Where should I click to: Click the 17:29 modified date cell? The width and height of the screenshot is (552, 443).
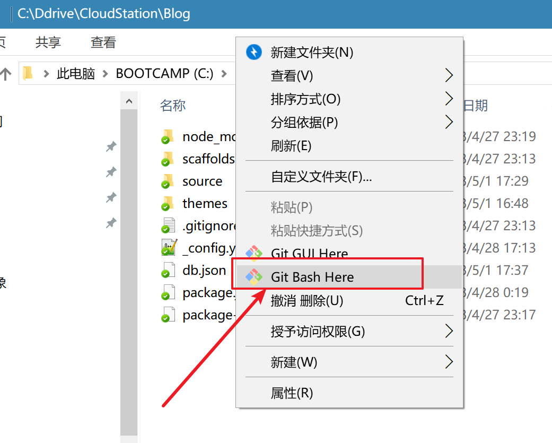point(495,181)
